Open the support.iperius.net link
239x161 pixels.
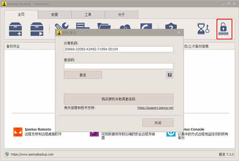(x=155, y=107)
